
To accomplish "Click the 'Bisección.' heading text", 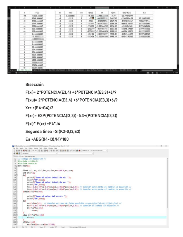I will [x=35, y=84].
